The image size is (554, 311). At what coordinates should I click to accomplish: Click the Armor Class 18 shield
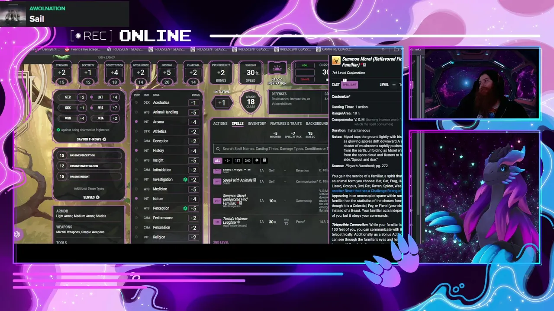[251, 102]
